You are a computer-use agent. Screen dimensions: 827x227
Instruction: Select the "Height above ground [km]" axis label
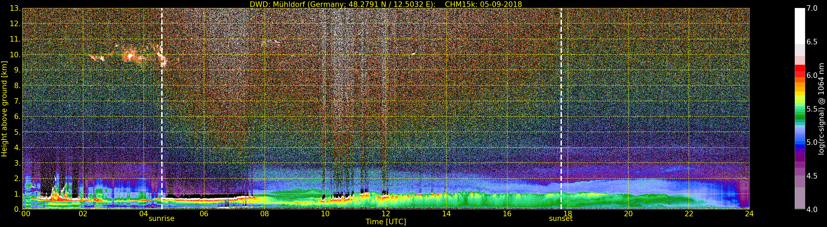click(4, 109)
